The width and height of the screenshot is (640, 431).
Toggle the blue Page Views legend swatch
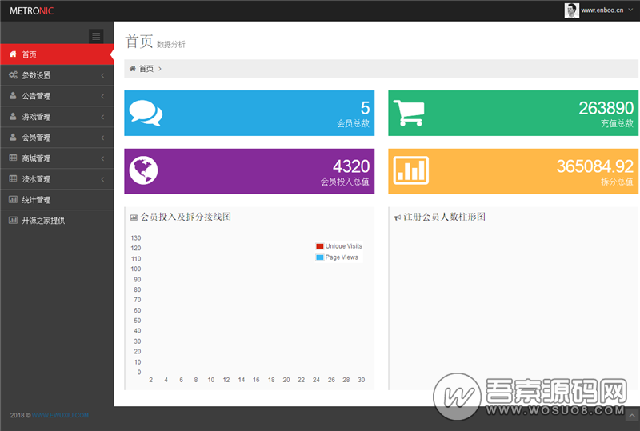tap(320, 257)
